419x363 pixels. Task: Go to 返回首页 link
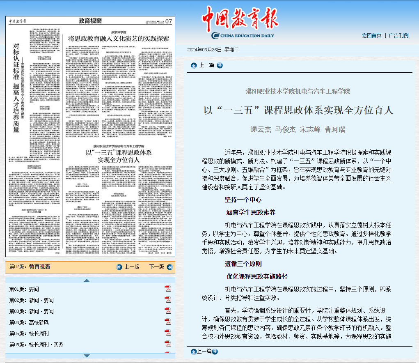(371, 36)
